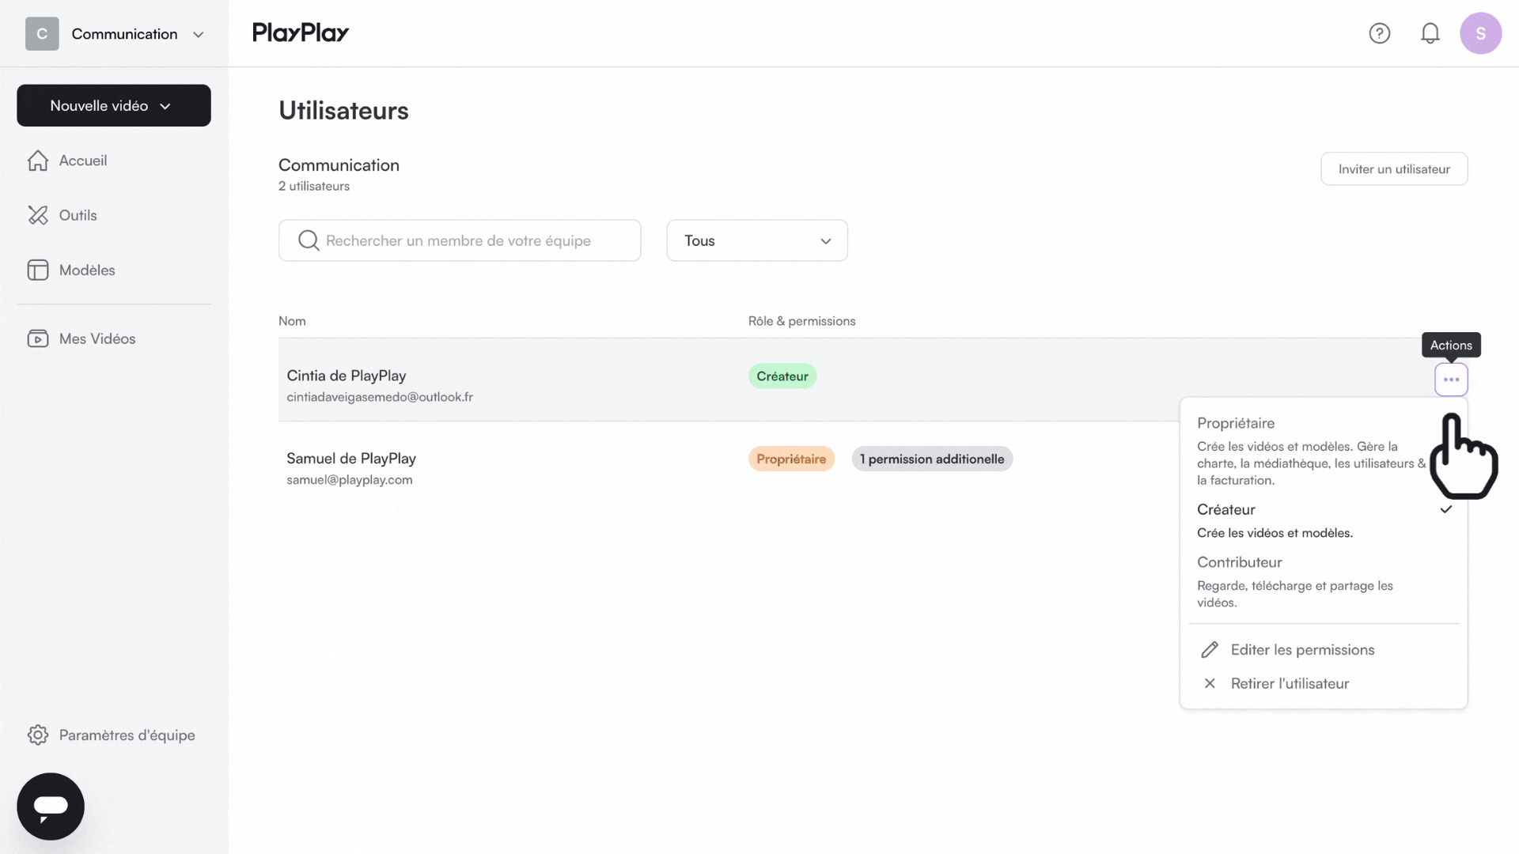Click email samuel@playplay.com
Screen dimensions: 1519x854
pos(350,480)
